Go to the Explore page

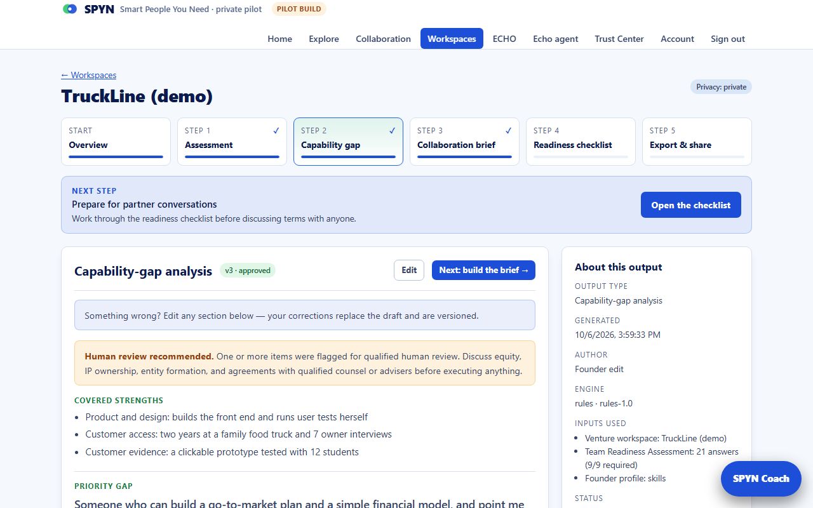324,39
